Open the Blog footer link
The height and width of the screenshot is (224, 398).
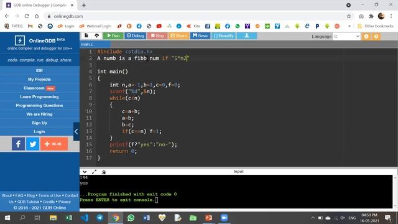30,195
